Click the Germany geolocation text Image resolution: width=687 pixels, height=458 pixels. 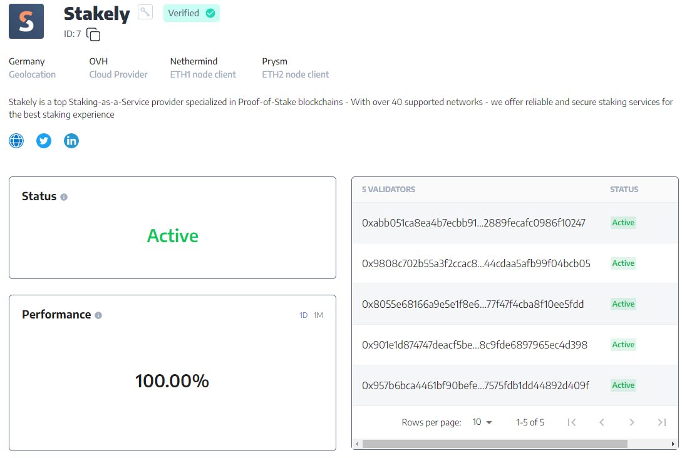[27, 61]
